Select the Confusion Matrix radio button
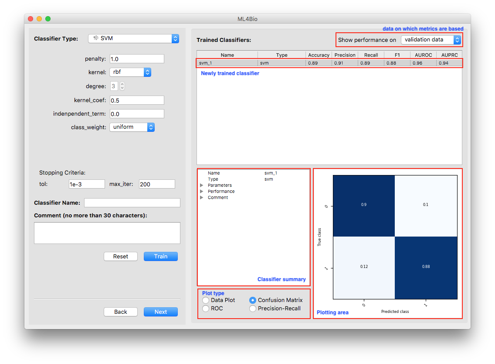This screenshot has width=495, height=364. (253, 300)
